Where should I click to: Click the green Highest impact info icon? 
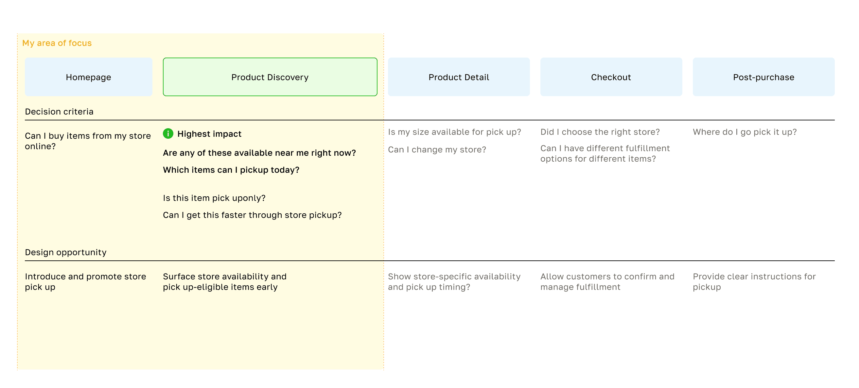click(x=168, y=134)
